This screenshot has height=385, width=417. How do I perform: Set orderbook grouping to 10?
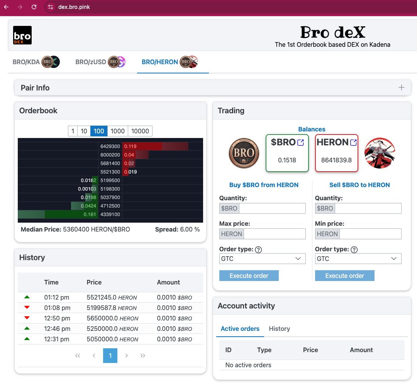coord(84,131)
